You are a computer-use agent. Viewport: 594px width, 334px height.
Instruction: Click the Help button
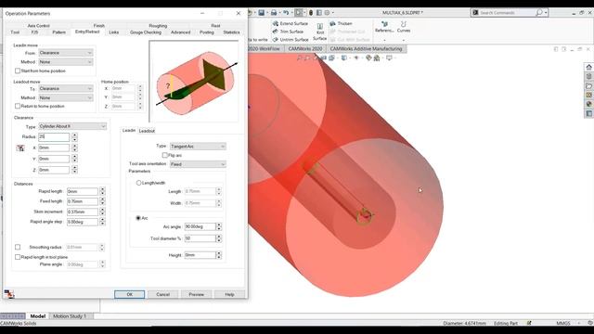pyautogui.click(x=229, y=295)
